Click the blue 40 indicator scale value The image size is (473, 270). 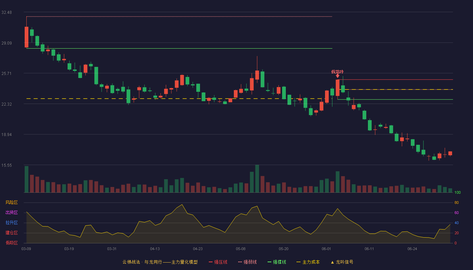[456, 223]
